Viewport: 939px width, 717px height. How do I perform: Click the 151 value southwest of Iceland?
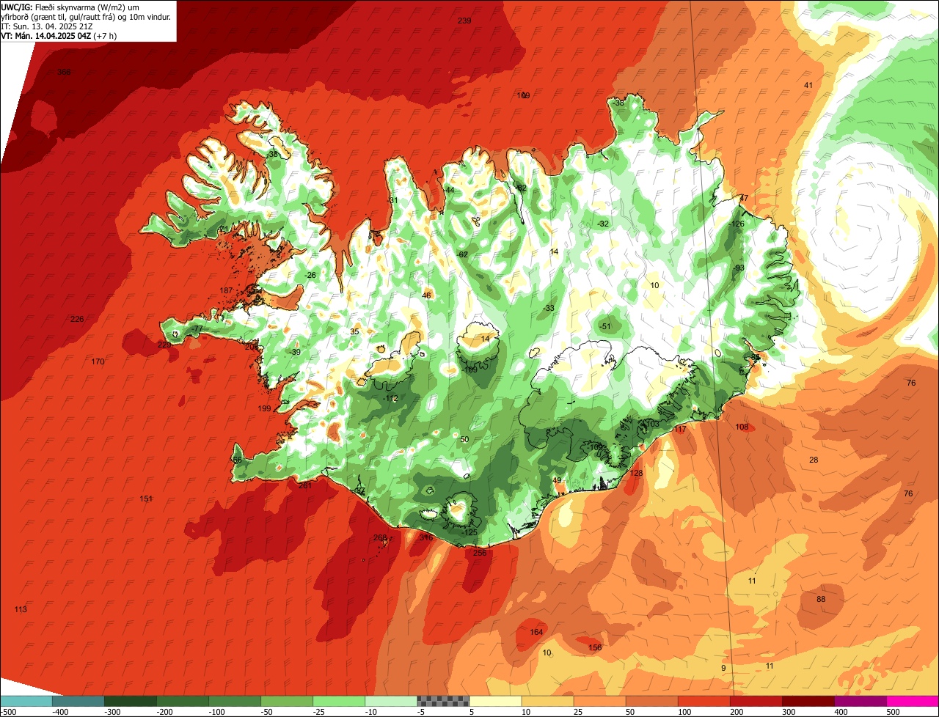coord(146,499)
